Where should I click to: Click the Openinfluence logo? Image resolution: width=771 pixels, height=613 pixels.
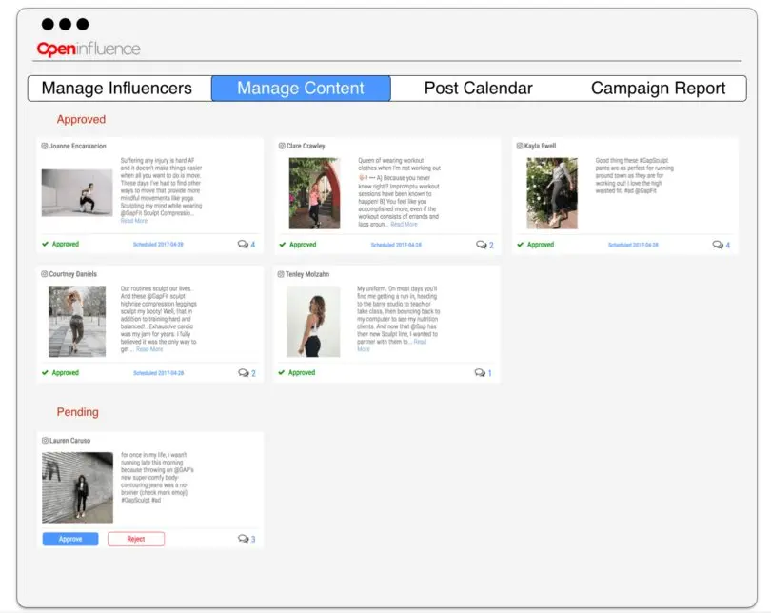[x=88, y=49]
